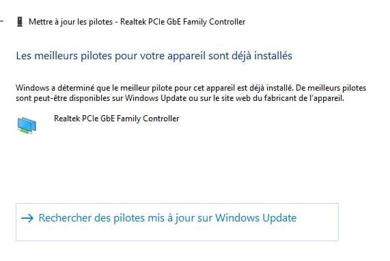Open Rechercher des pilotes mis à jour link
This screenshot has width=390, height=261.
[x=167, y=218]
